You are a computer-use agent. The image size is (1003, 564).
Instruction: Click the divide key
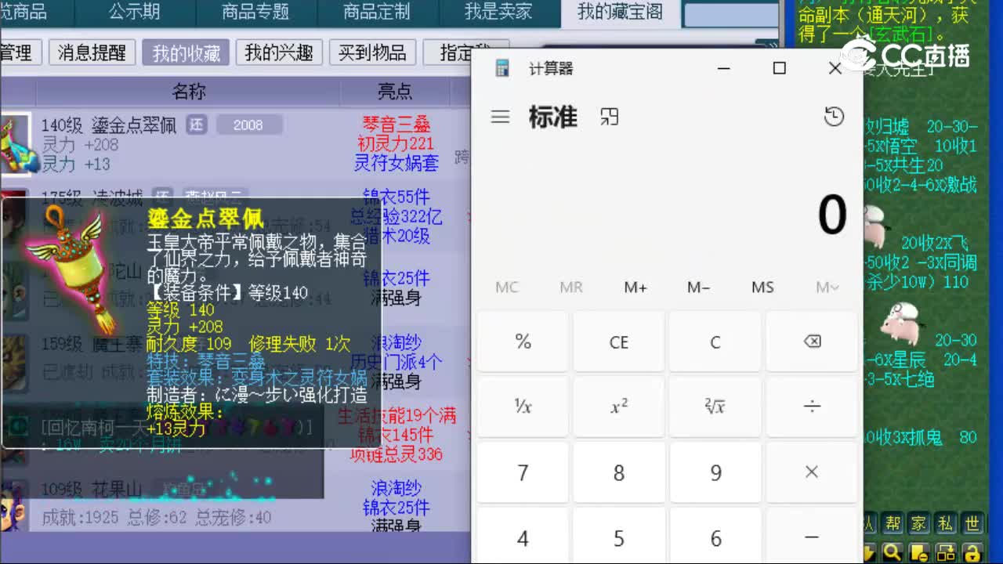[813, 407]
